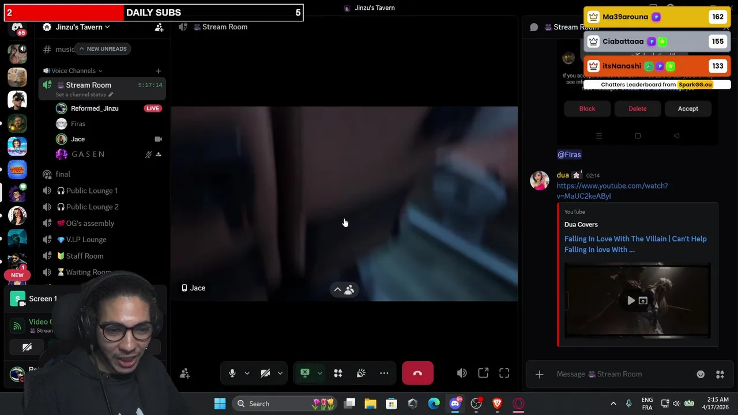
Task: Open camera options dropdown arrow
Action: point(280,373)
